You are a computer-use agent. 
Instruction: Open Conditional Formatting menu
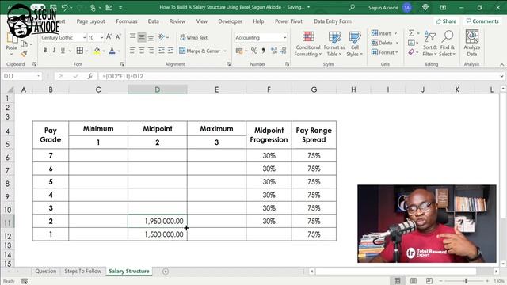(x=308, y=44)
